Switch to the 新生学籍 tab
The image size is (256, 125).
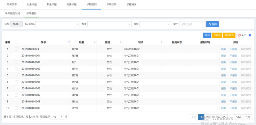[x=52, y=4]
